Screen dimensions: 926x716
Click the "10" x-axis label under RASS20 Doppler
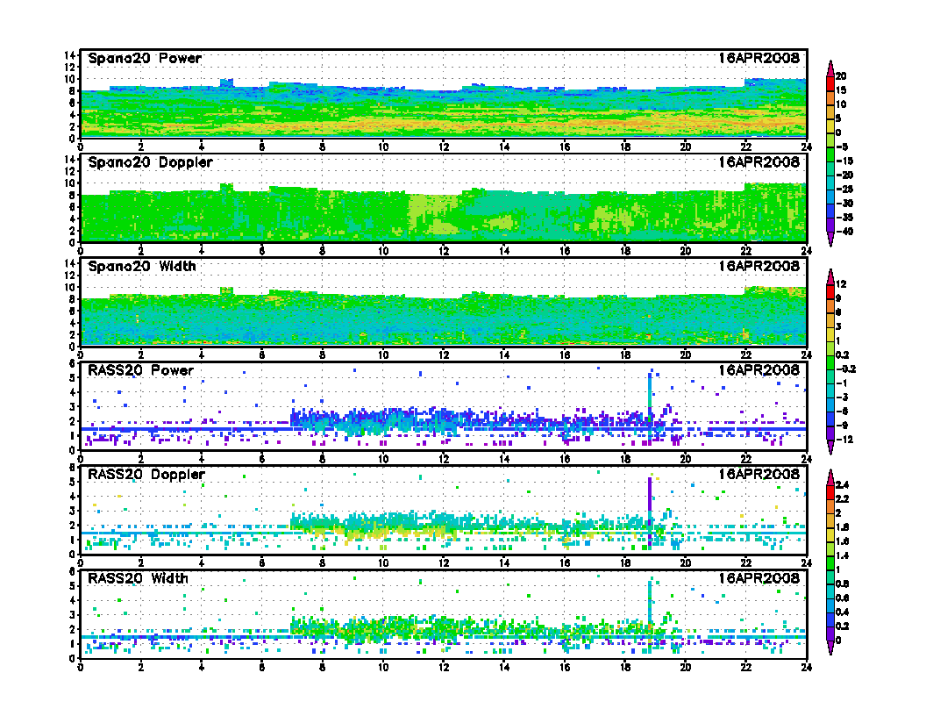[x=382, y=563]
